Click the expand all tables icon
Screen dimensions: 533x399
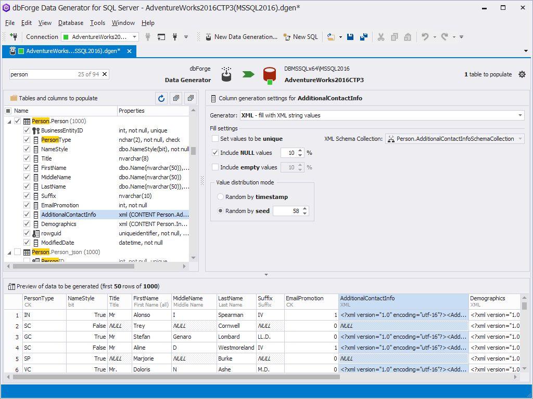(176, 98)
